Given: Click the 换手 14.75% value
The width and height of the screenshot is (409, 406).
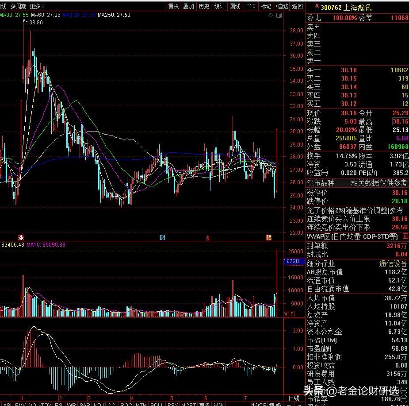Looking at the screenshot, I should [x=346, y=156].
